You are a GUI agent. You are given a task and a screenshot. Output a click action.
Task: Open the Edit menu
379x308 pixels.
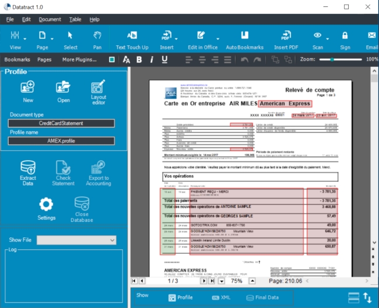[x=26, y=19]
